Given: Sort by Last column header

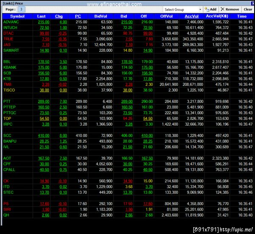Looking at the screenshot, I should pyautogui.click(x=41, y=16).
